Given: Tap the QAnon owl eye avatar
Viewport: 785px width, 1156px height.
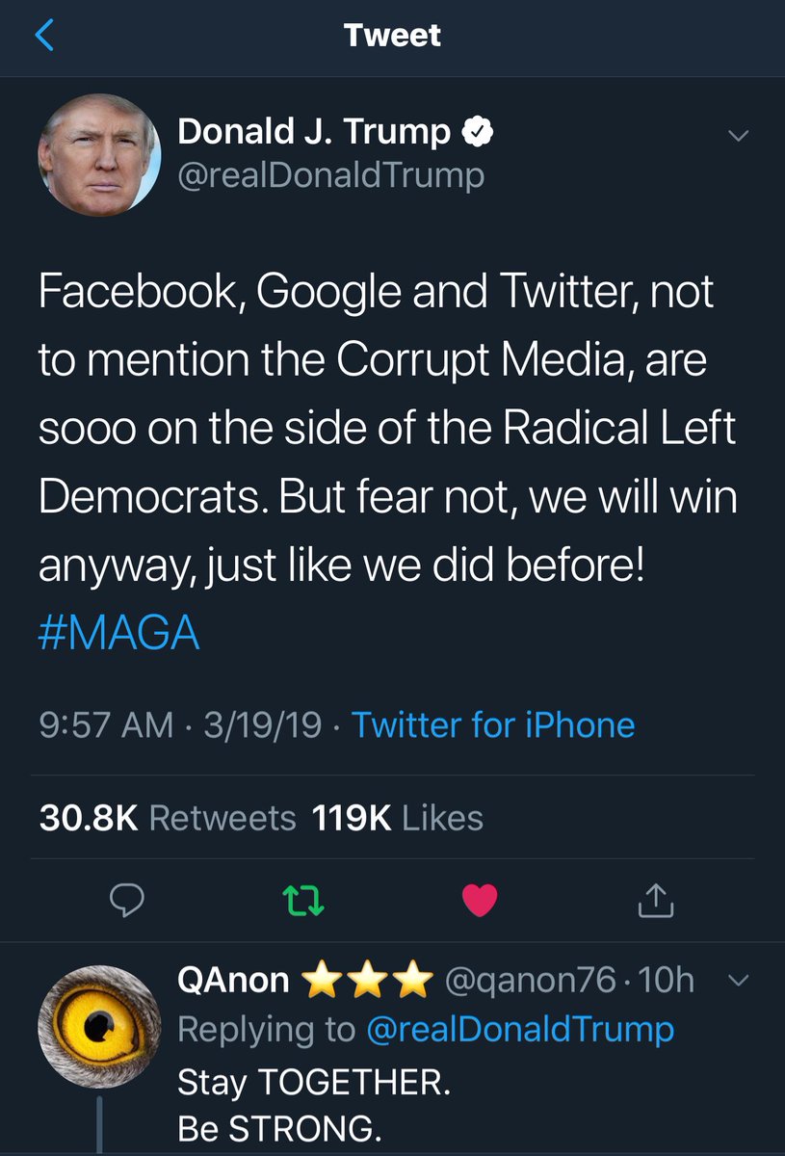Looking at the screenshot, I should tap(99, 1027).
